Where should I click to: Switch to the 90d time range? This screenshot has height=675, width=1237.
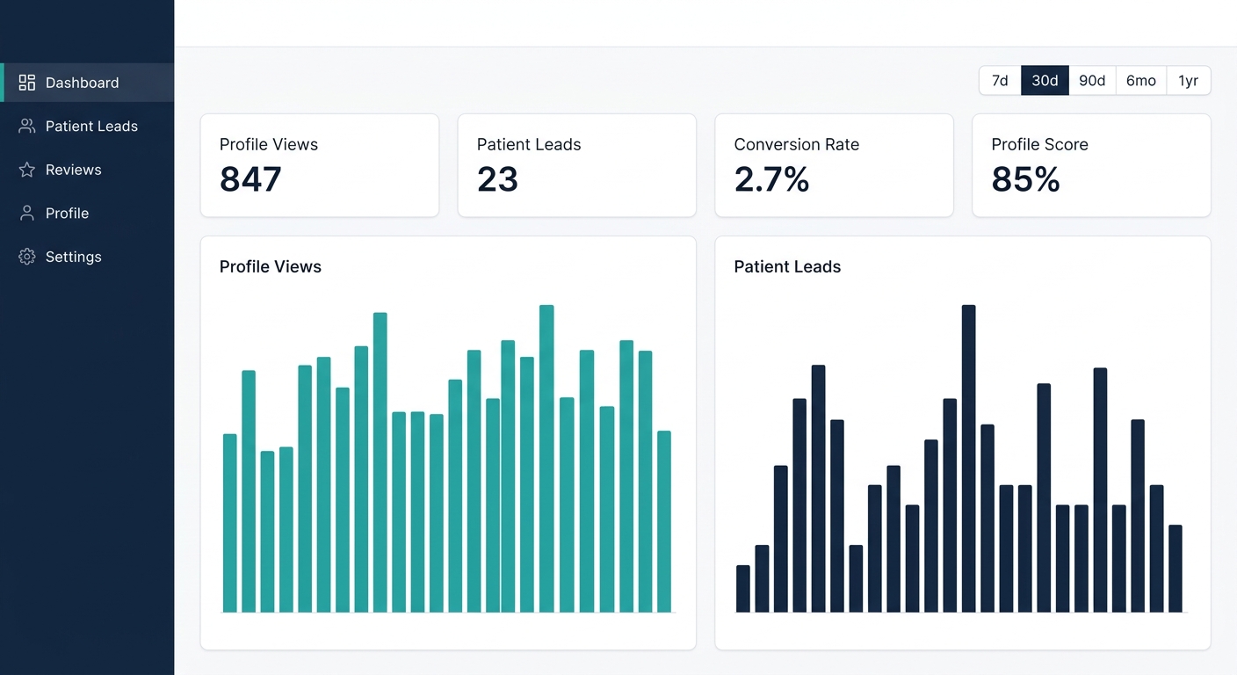pyautogui.click(x=1092, y=81)
